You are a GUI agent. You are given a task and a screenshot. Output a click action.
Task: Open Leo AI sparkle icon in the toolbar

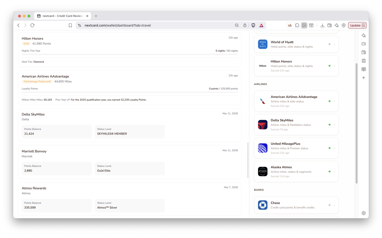(x=337, y=25)
